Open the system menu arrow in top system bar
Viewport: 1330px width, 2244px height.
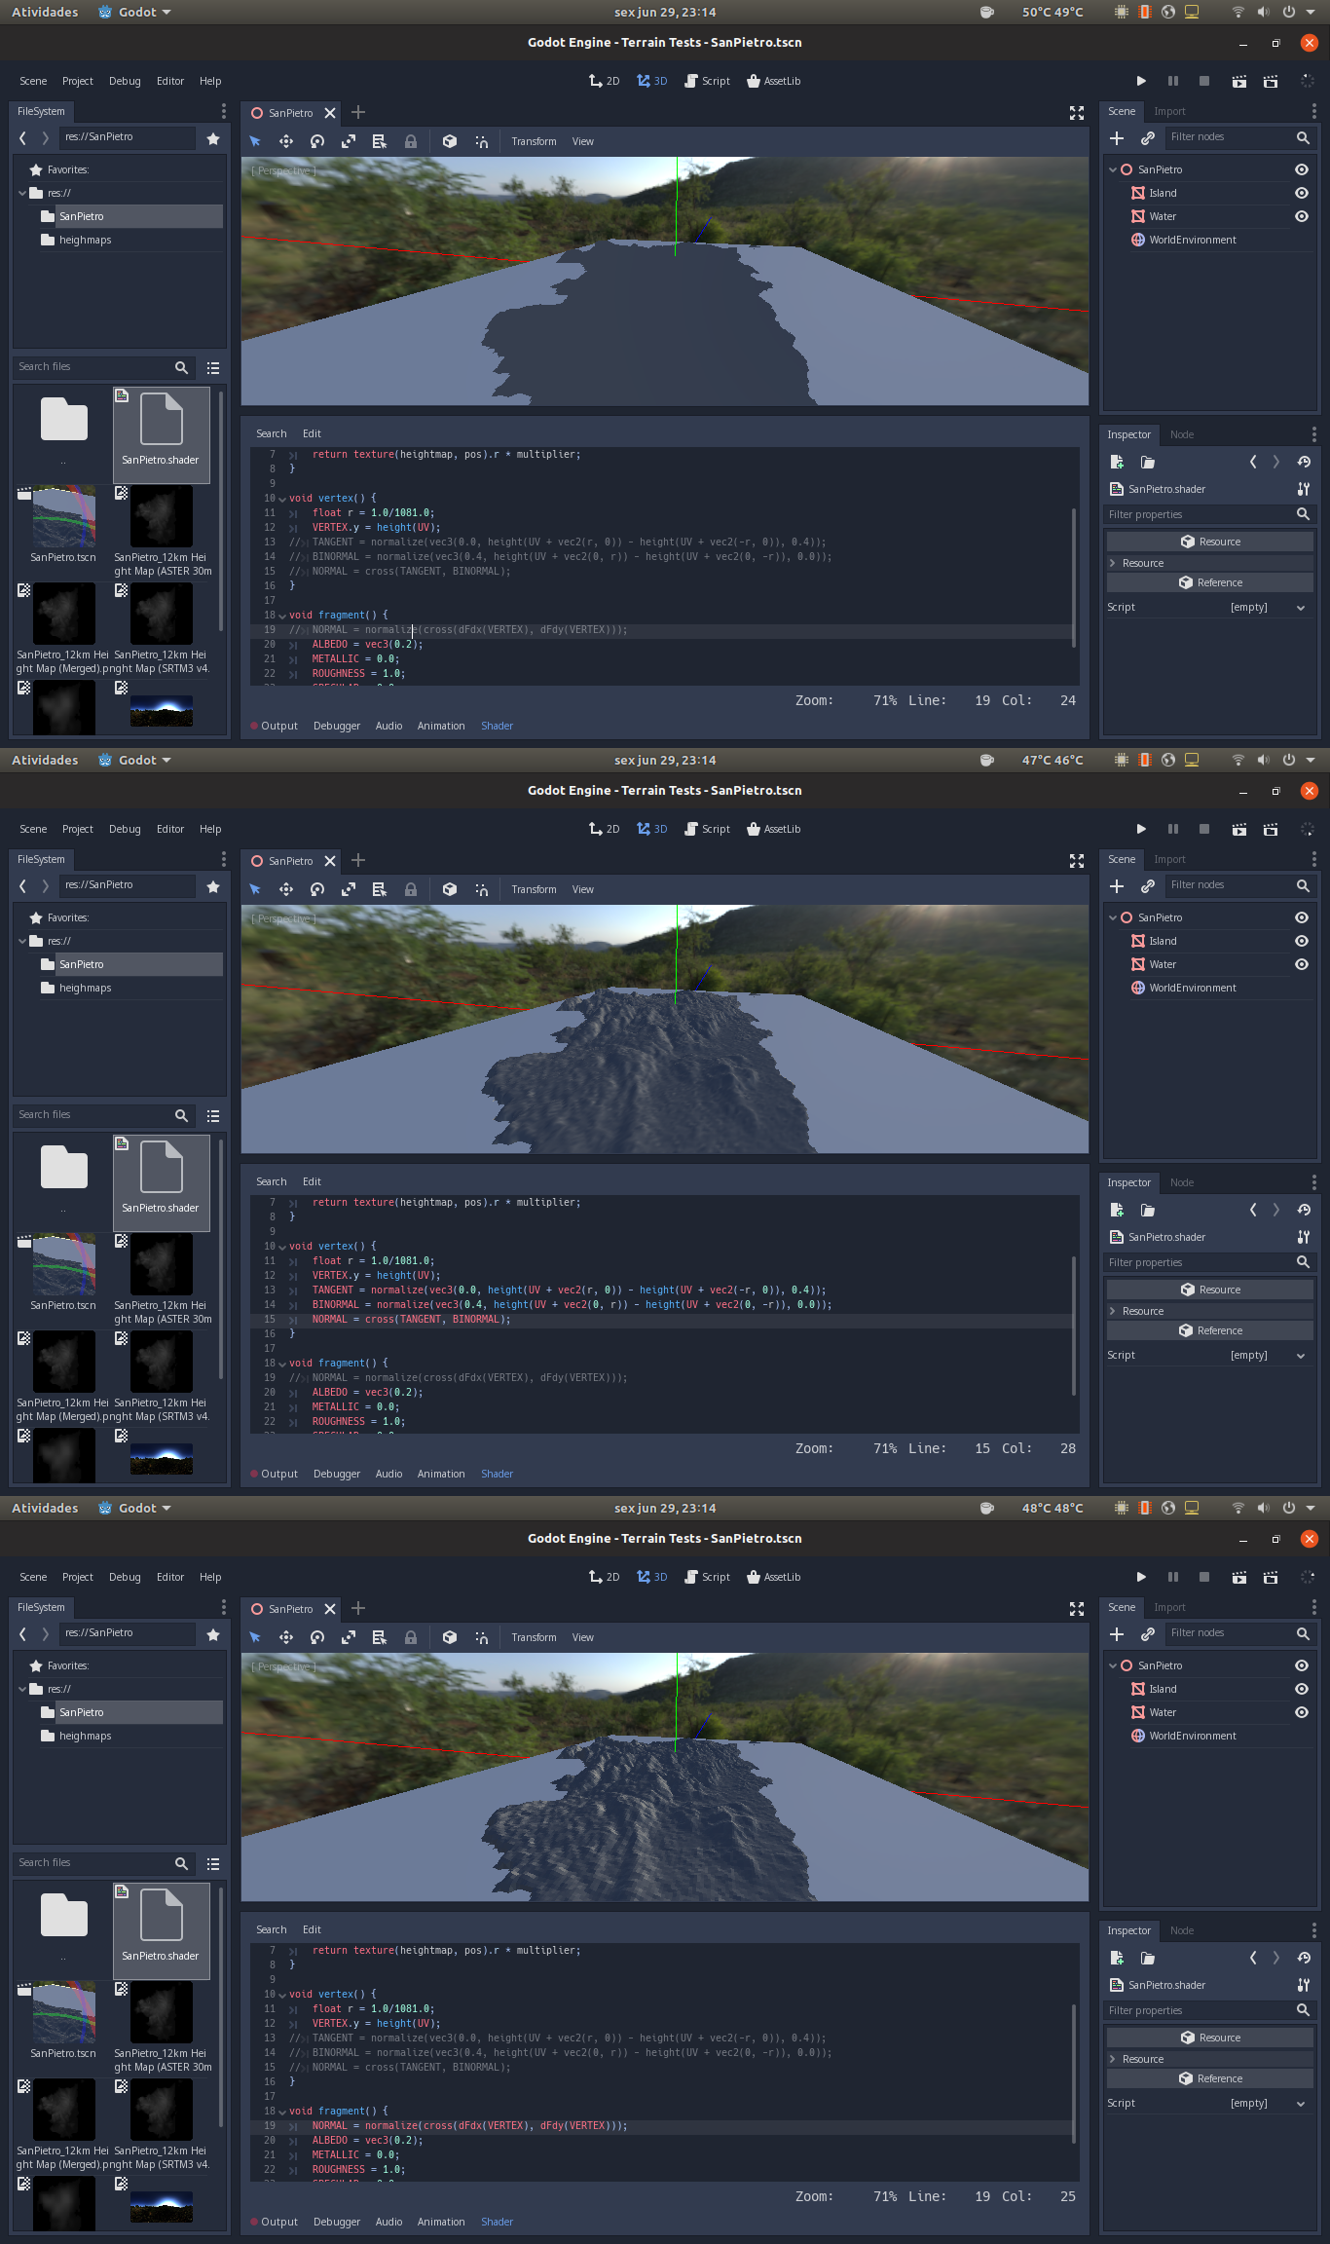[1311, 12]
